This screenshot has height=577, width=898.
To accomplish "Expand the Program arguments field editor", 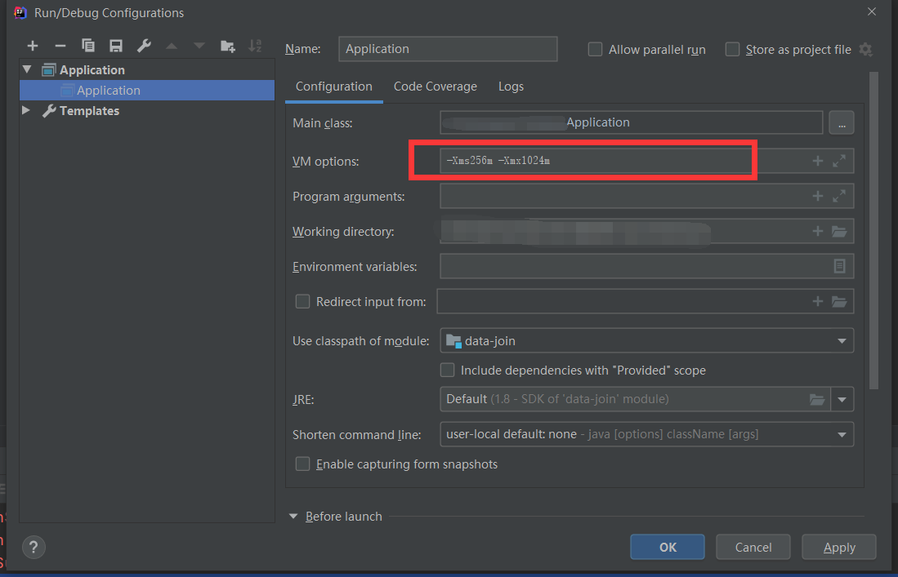I will pos(839,196).
